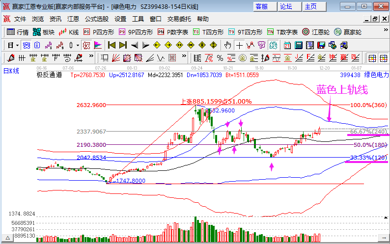Screen dimensions: 390x244
Task: Open the calendar 21 icon
Action: [287, 45]
